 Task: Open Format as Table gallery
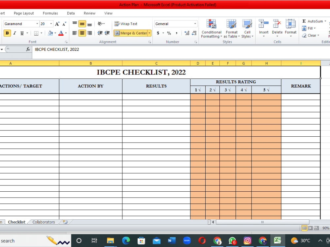(232, 29)
